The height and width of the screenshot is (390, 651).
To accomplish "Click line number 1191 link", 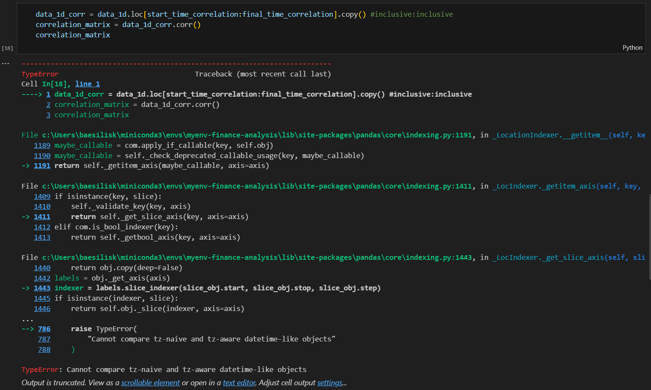I will (x=42, y=166).
